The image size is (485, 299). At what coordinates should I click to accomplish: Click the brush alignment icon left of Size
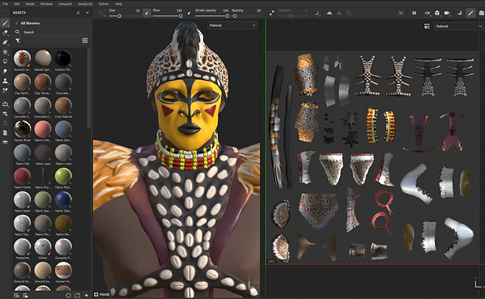(x=101, y=13)
